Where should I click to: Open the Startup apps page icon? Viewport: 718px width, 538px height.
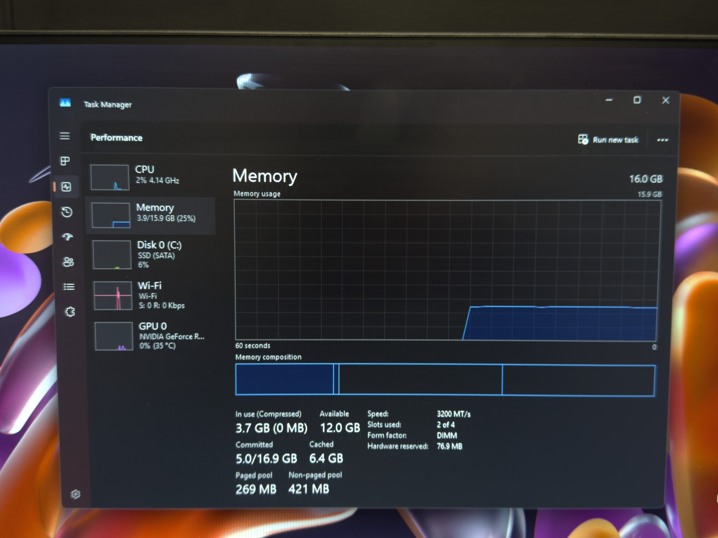(68, 237)
